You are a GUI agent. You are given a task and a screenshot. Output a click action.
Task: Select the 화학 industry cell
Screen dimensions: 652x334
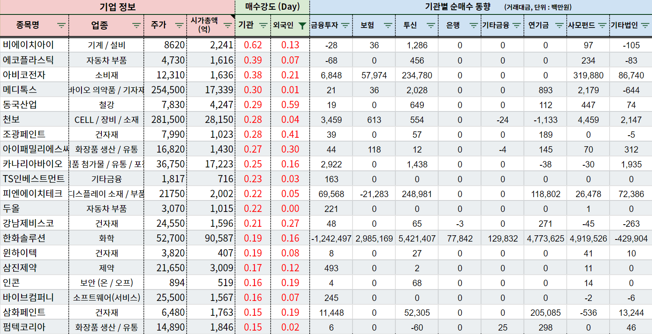coord(106,238)
